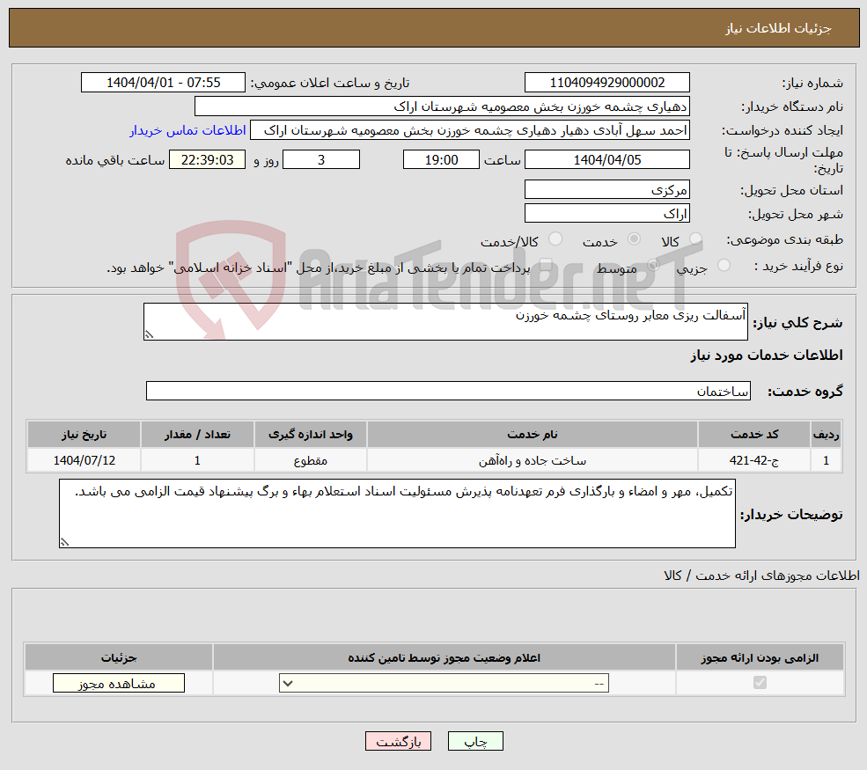The width and height of the screenshot is (867, 770).
Task: Click the اعلام وضعیت مجوز column header
Action: click(444, 657)
